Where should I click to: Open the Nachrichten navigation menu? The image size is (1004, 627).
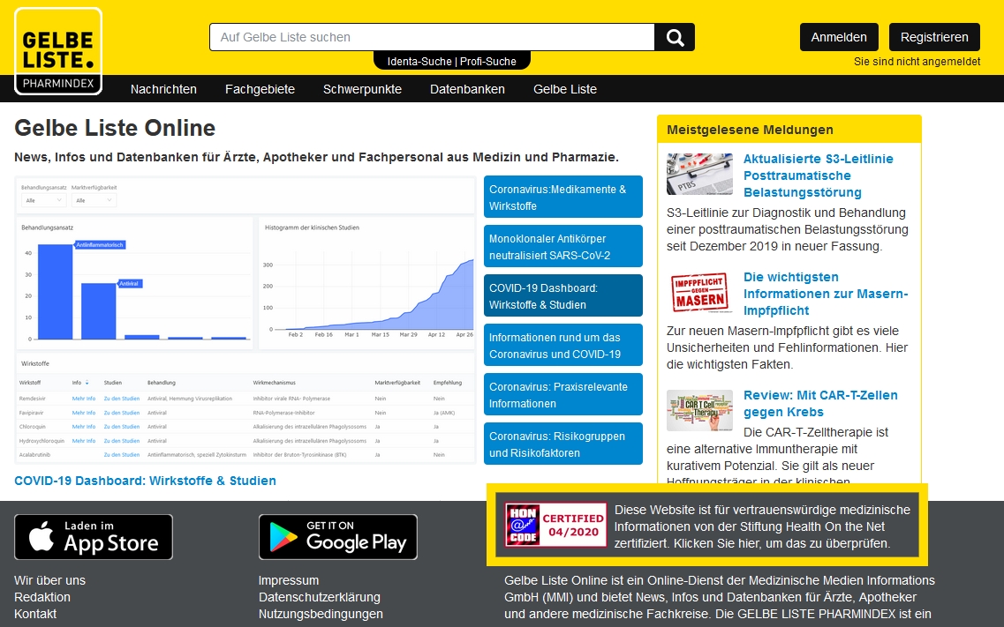[163, 89]
